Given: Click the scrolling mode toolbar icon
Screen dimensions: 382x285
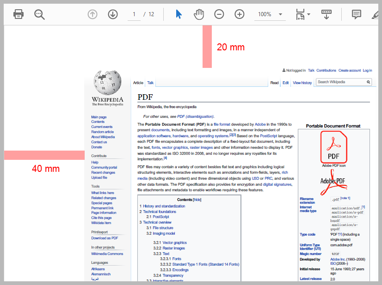Looking at the screenshot, I should pyautogui.click(x=327, y=14).
